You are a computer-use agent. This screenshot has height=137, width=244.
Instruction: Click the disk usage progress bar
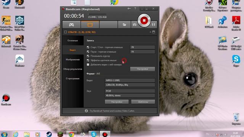pyautogui.click(x=97, y=14)
